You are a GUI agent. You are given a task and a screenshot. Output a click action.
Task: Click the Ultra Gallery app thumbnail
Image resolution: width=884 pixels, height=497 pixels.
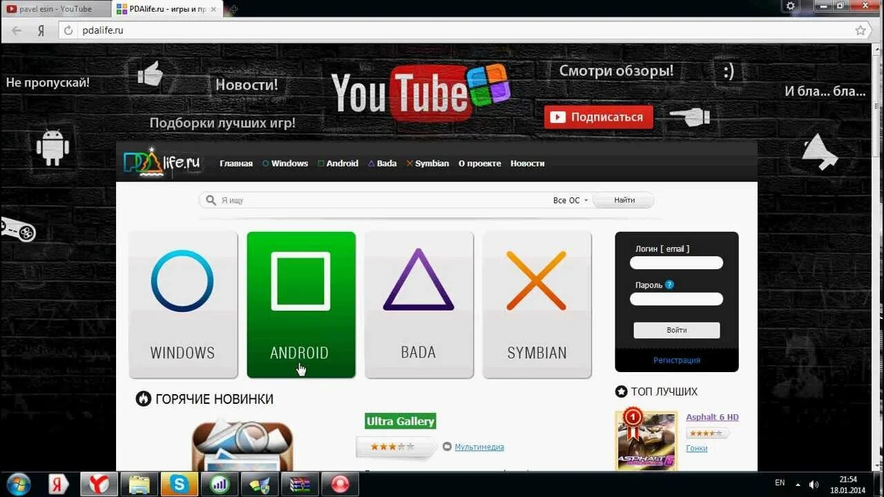[242, 445]
